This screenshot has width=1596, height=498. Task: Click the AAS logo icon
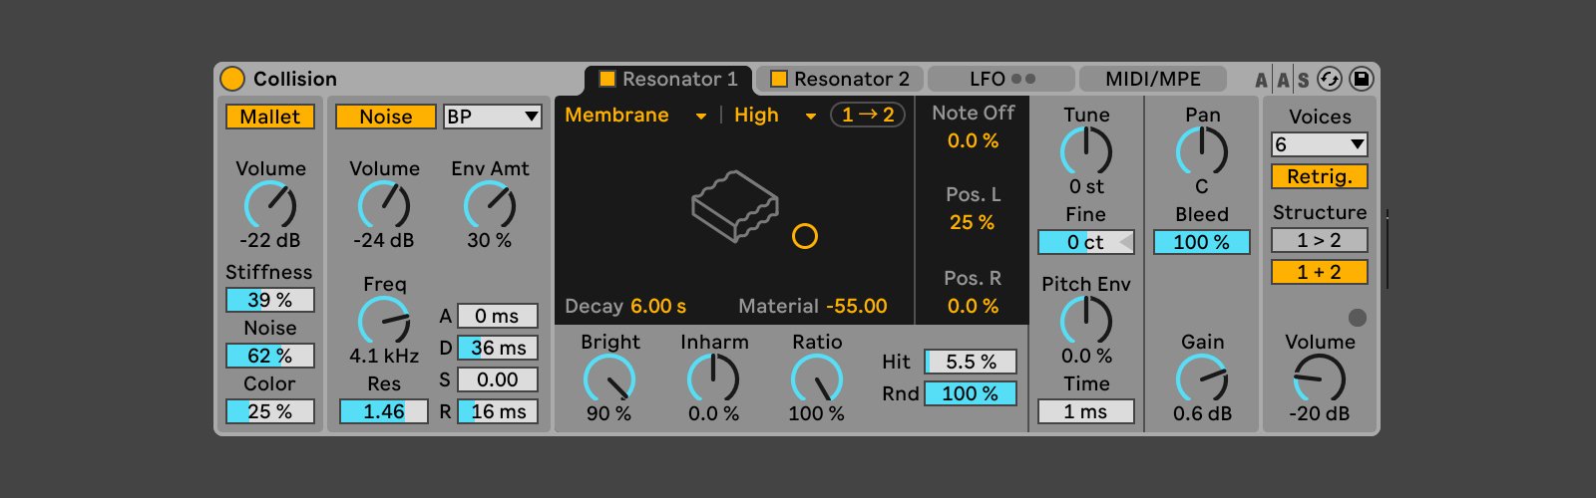(x=1282, y=80)
